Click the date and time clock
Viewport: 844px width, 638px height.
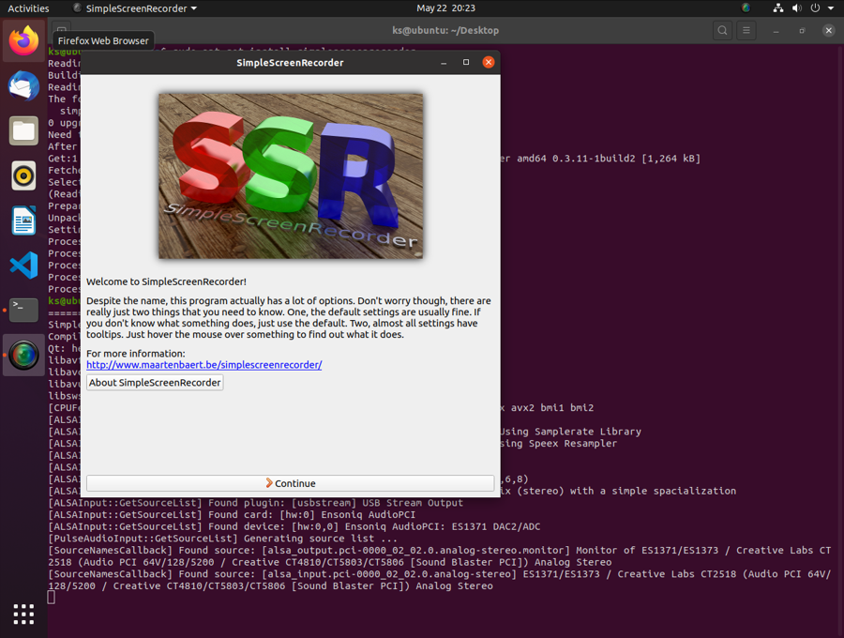(445, 8)
